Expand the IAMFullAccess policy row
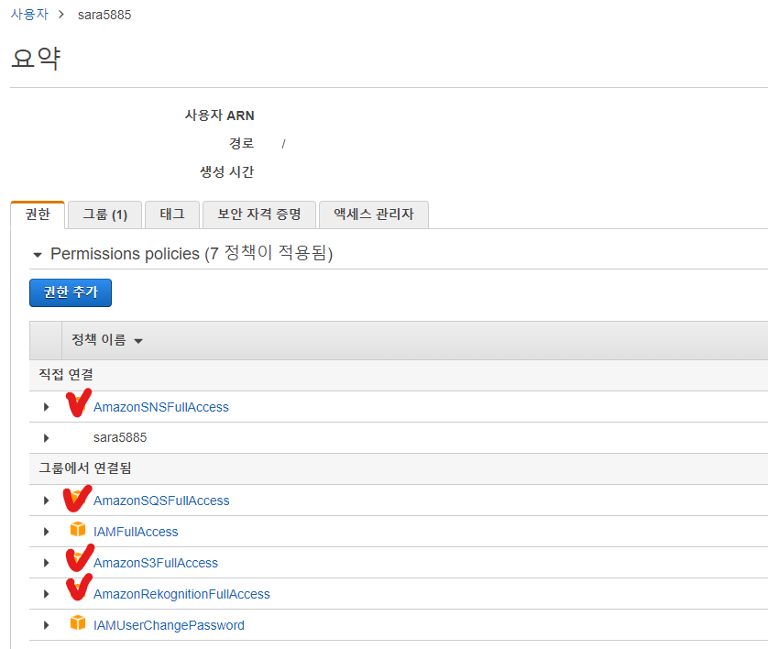768x649 pixels. pos(46,532)
